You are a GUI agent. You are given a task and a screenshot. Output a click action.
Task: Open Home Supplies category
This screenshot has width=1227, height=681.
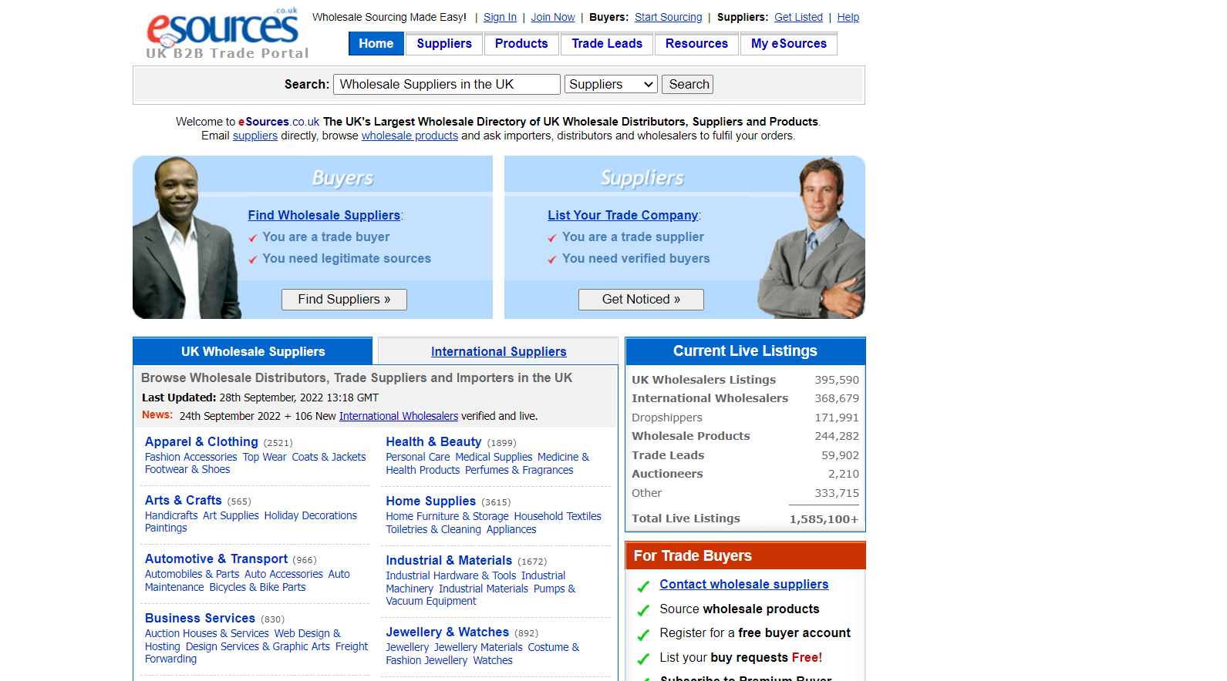[431, 501]
